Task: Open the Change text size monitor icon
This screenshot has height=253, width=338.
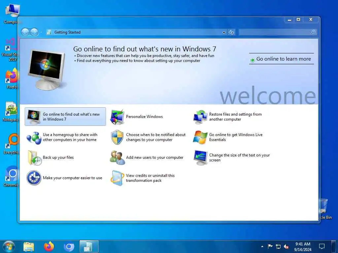Action: tap(200, 158)
